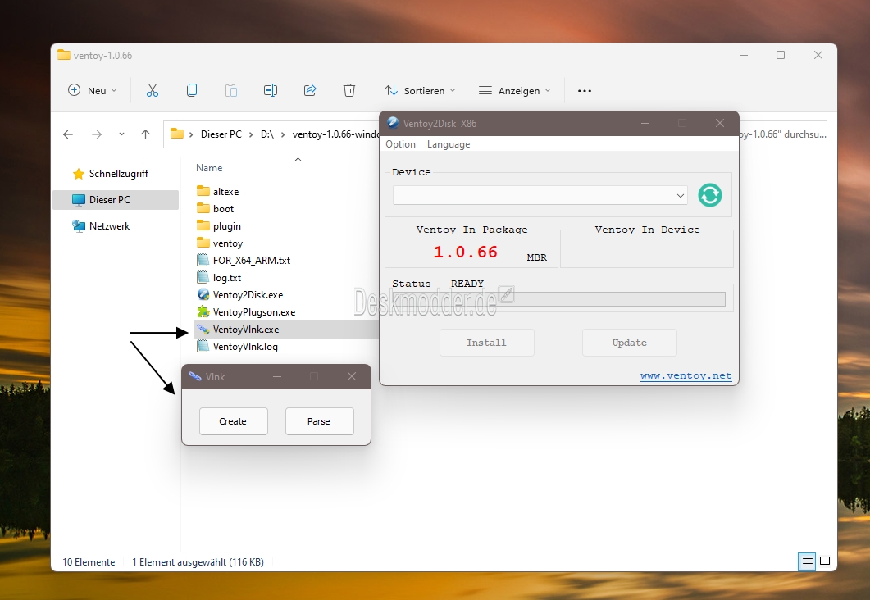
Task: Sort files by the Name column header
Action: click(209, 167)
